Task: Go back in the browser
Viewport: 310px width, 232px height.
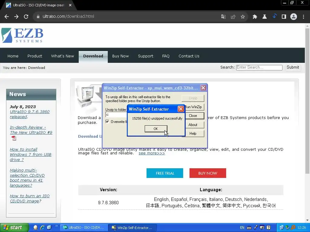Action: click(7, 17)
